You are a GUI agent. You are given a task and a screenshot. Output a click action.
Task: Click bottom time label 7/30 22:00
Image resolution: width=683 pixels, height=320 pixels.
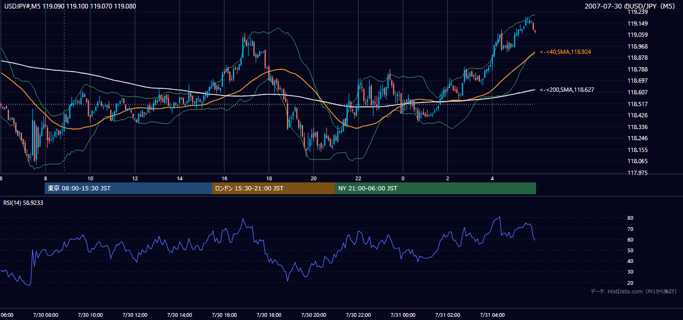point(358,315)
